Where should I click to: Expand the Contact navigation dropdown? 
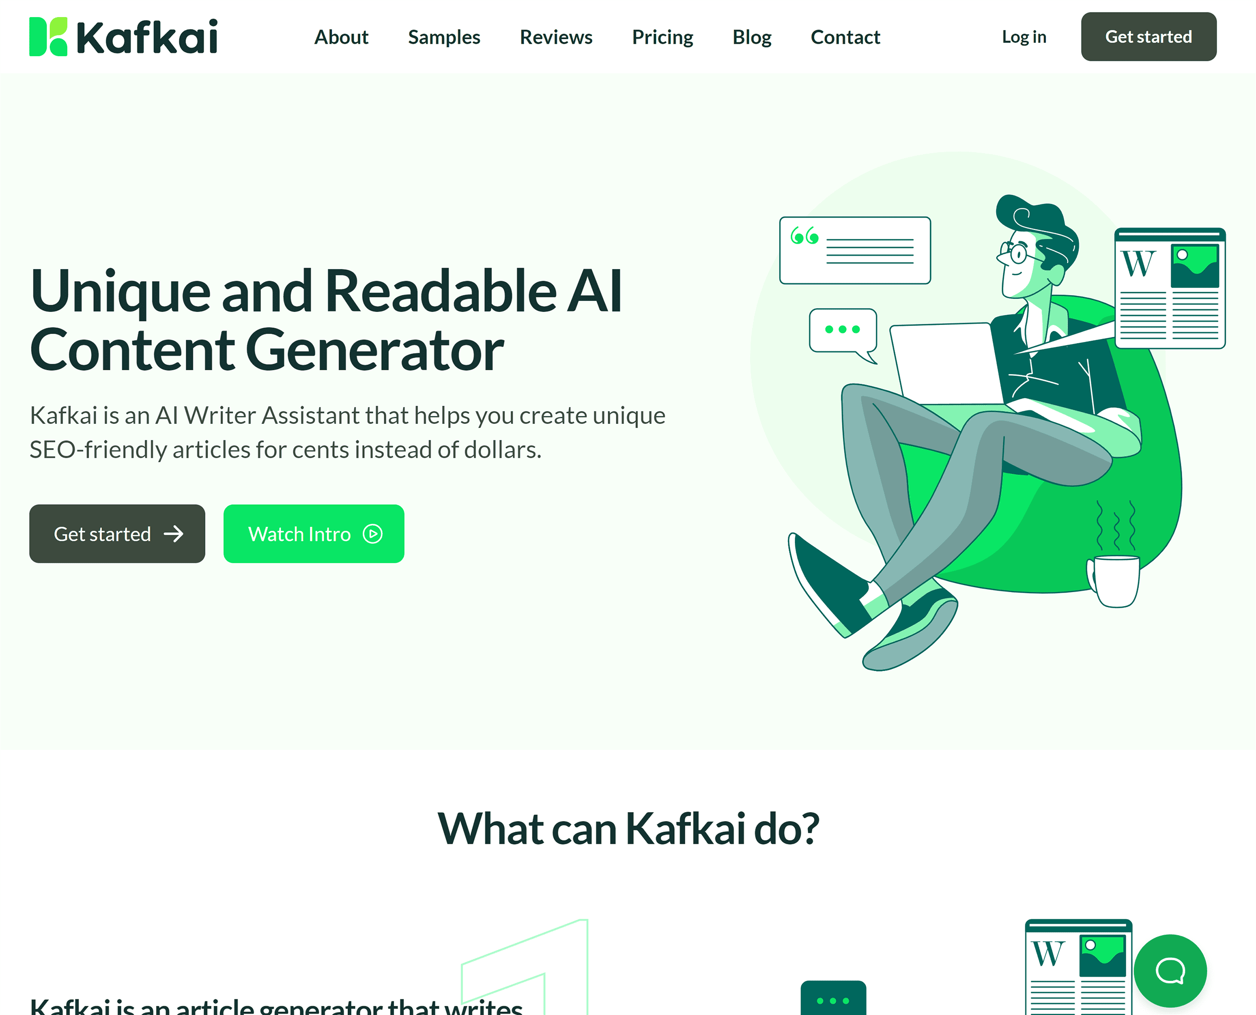coord(845,36)
